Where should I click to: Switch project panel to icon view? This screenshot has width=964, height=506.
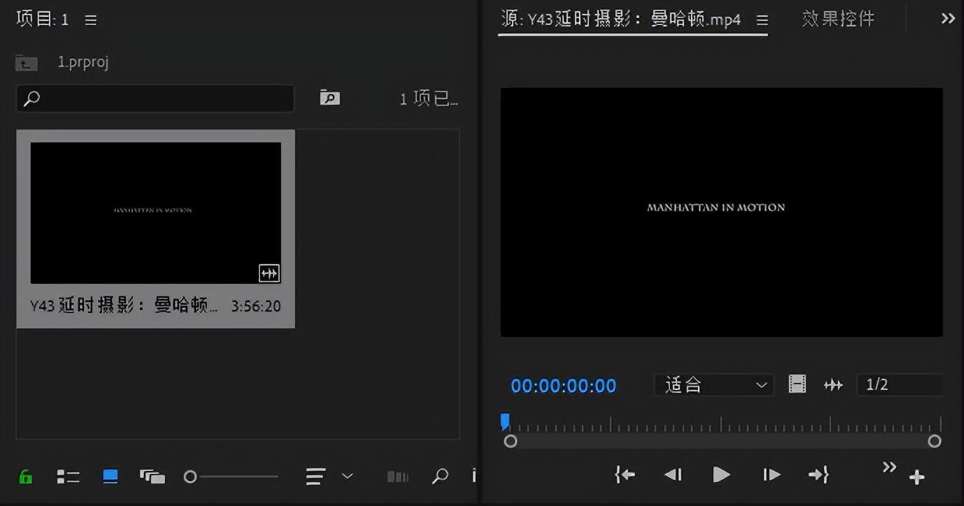click(110, 477)
